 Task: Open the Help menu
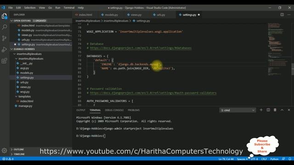(81, 8)
